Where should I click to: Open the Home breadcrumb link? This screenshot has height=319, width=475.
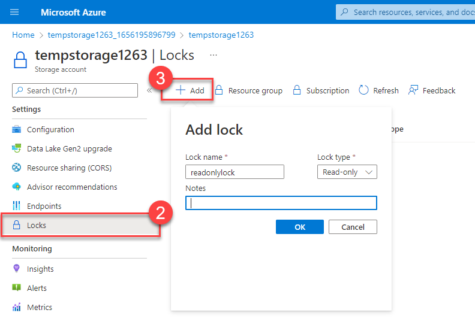click(x=23, y=35)
